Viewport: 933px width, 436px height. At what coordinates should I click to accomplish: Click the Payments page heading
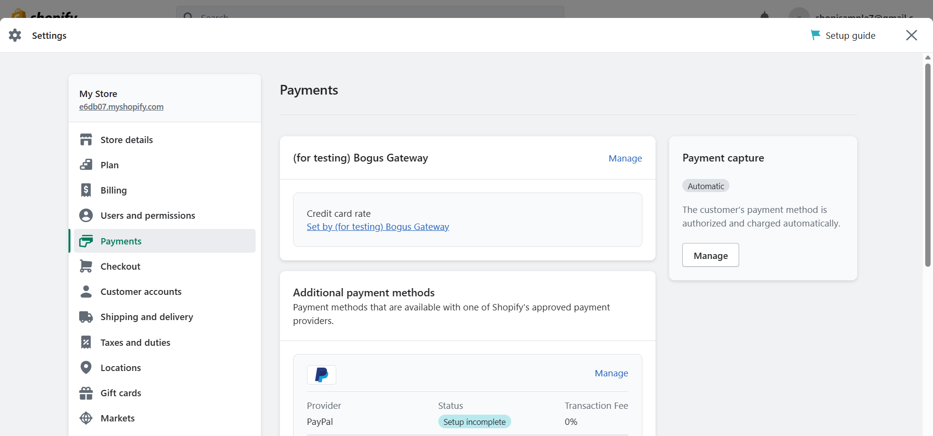tap(309, 90)
